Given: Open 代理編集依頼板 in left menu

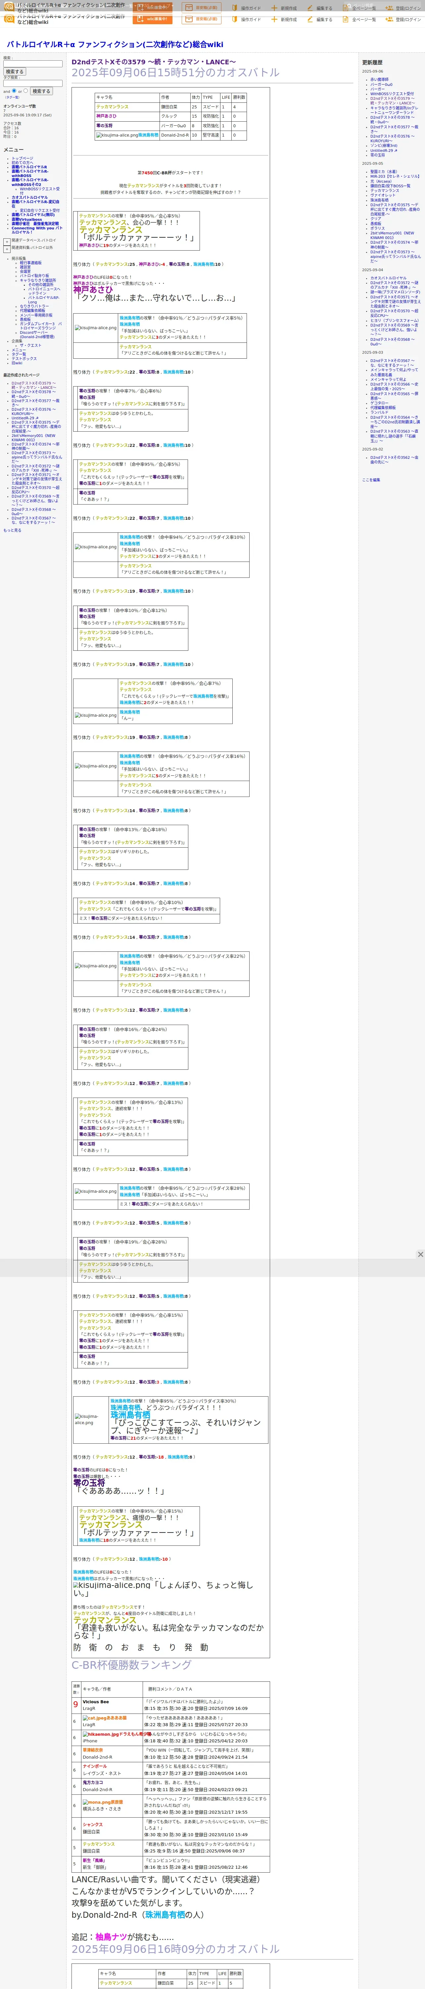Looking at the screenshot, I should [x=32, y=310].
